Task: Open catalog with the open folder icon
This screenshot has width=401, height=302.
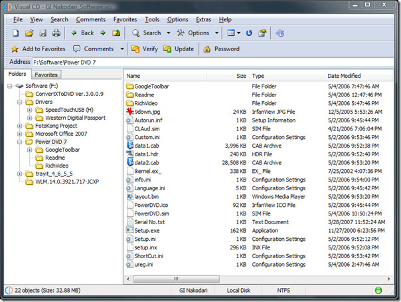Action: (x=29, y=33)
